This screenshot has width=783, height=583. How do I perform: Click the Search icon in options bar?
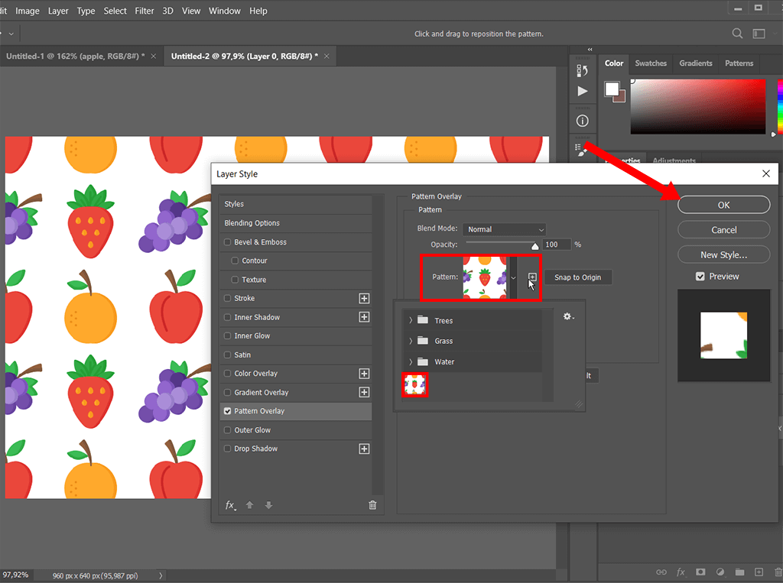737,34
